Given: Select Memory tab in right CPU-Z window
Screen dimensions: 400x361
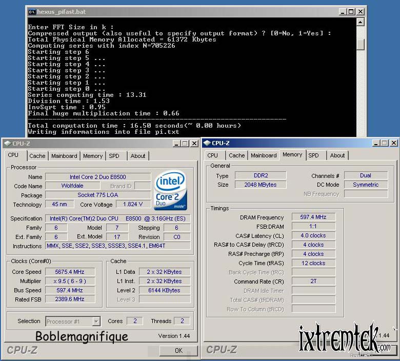Looking at the screenshot, I should pyautogui.click(x=292, y=155).
